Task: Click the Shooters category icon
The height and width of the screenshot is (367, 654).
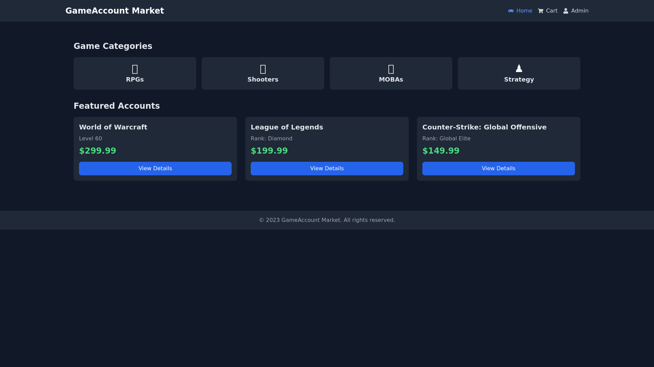Action: point(263,69)
